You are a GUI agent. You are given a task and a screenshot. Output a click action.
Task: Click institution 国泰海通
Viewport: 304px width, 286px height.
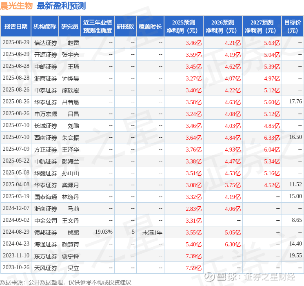(46, 197)
